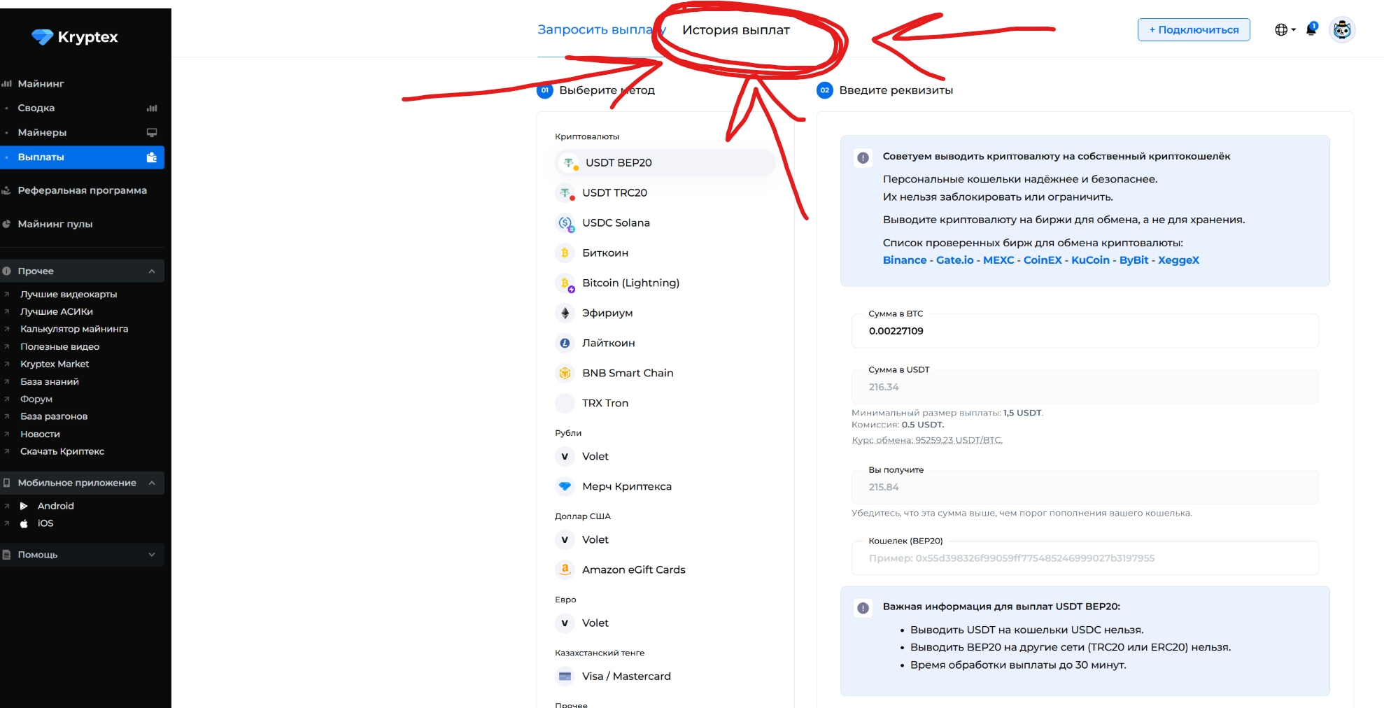This screenshot has width=1384, height=708.
Task: Click the Майнеры monitor icon
Action: tap(152, 132)
